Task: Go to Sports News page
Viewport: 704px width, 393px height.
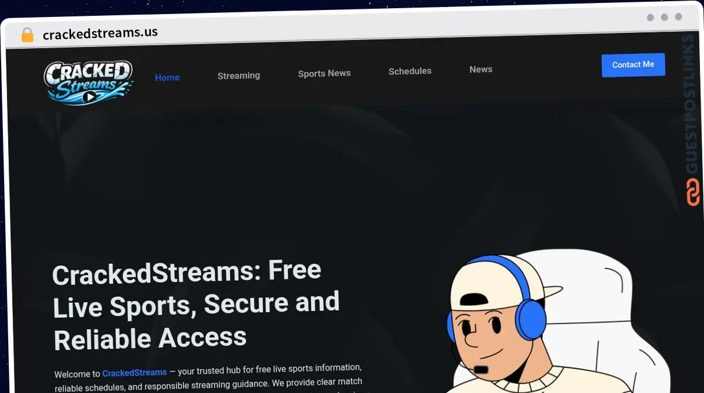Action: coord(324,73)
